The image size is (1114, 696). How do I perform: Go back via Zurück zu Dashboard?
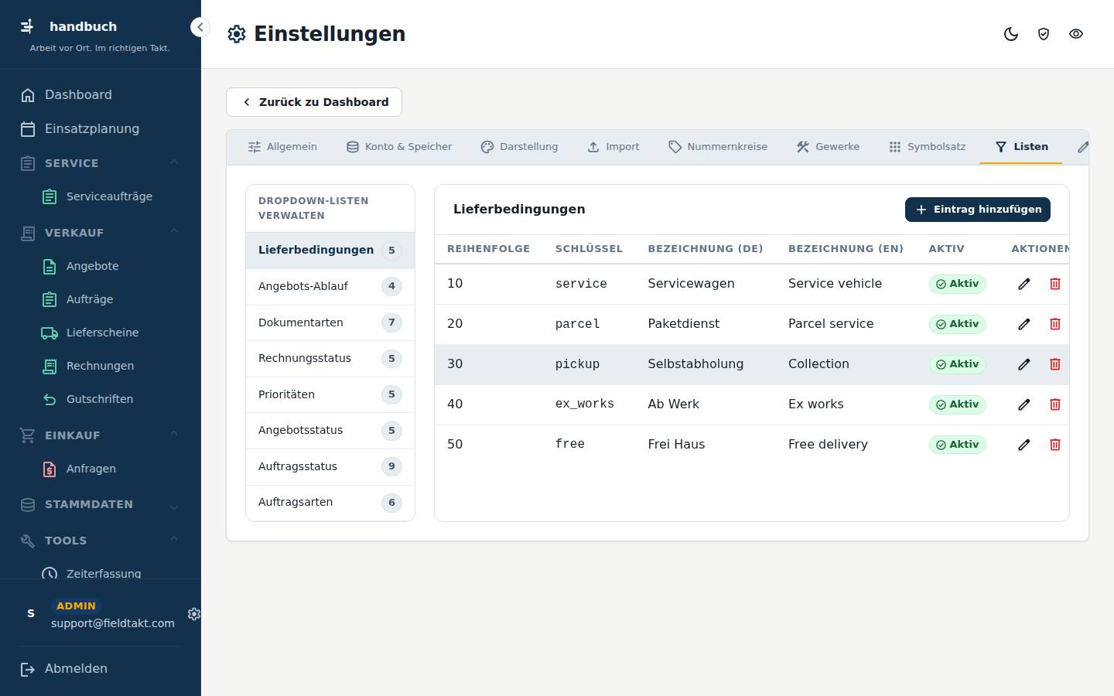pyautogui.click(x=314, y=102)
